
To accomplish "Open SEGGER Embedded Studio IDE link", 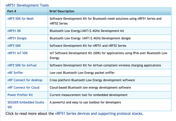I will 26,105.
